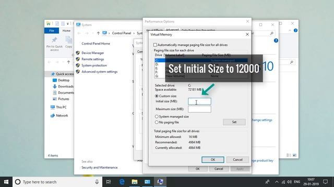334x187 pixels.
Task: Click OK in Performance Options window
Action: pos(197,169)
